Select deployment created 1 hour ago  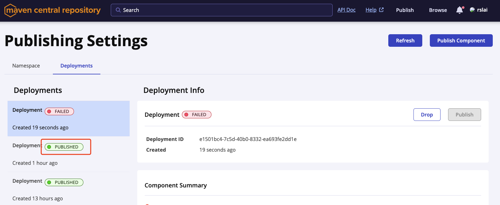(69, 154)
